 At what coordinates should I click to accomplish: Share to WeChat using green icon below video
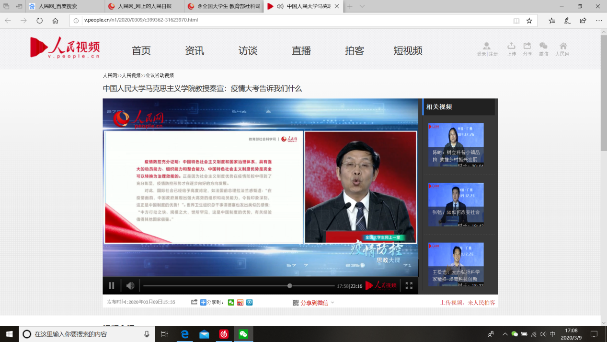coord(231,302)
